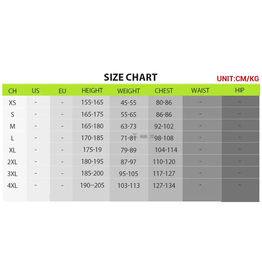262x262 pixels.
Task: Click the CHEST column header
Action: click(164, 91)
